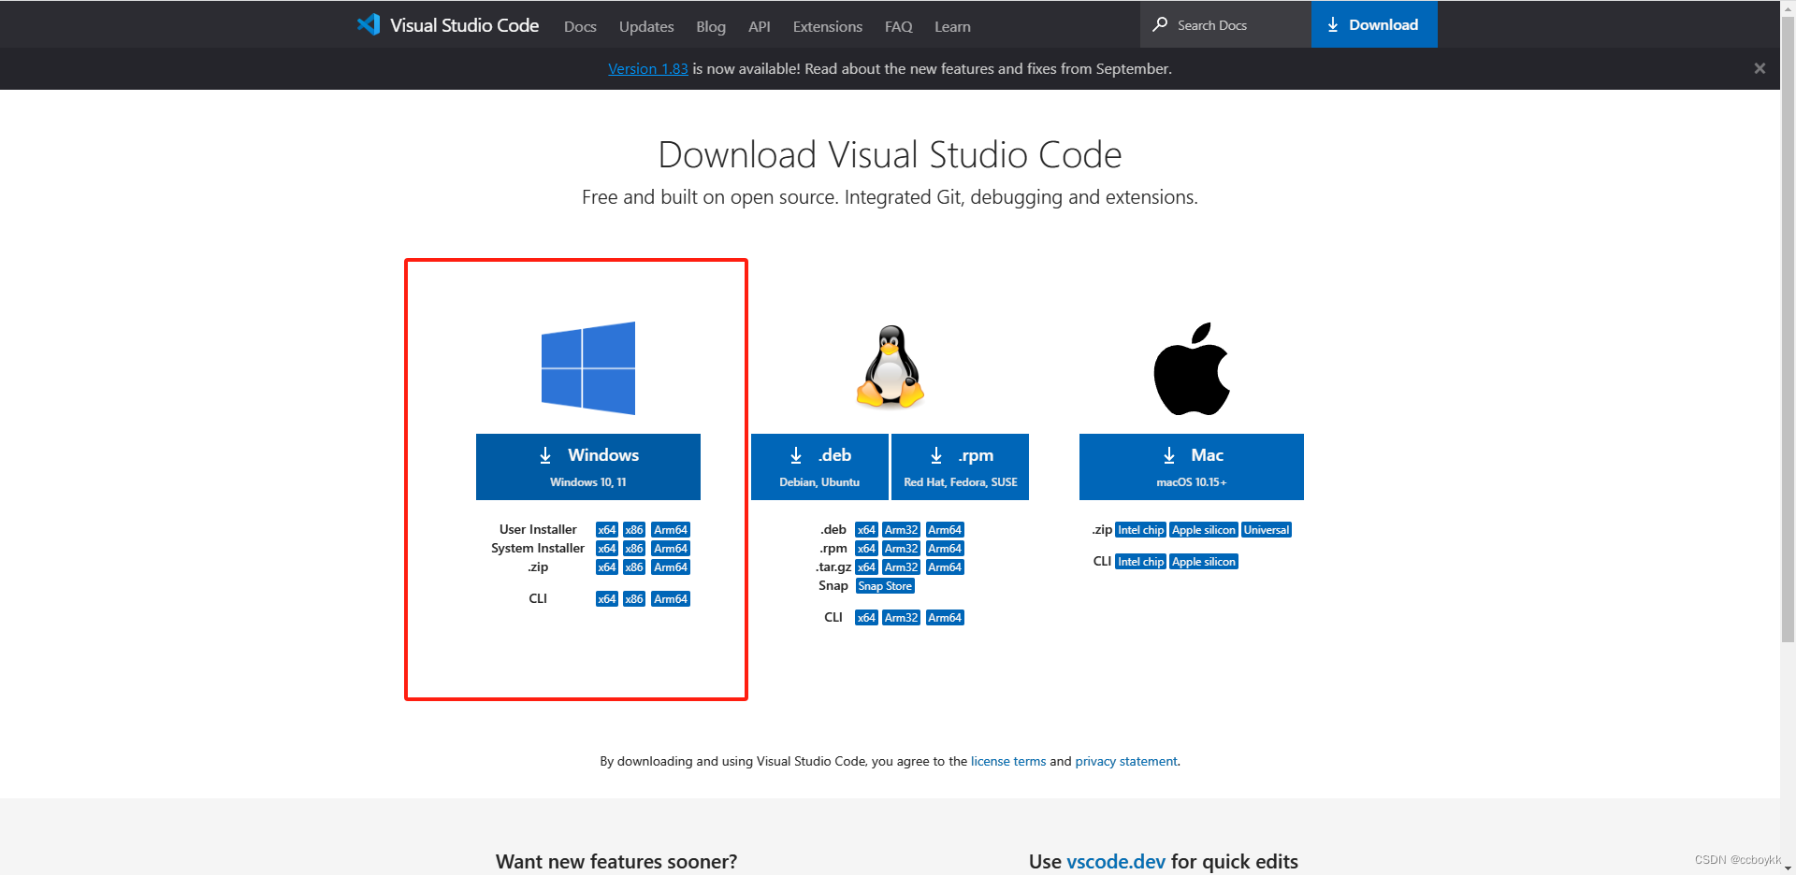This screenshot has width=1796, height=875.
Task: Download the .rpm Red Hat package
Action: (x=961, y=466)
